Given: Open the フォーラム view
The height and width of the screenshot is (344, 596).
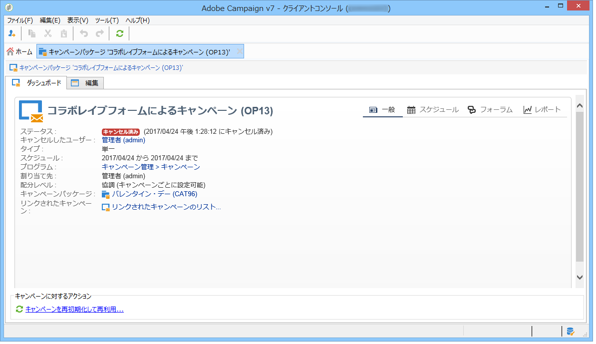Looking at the screenshot, I should pyautogui.click(x=490, y=110).
